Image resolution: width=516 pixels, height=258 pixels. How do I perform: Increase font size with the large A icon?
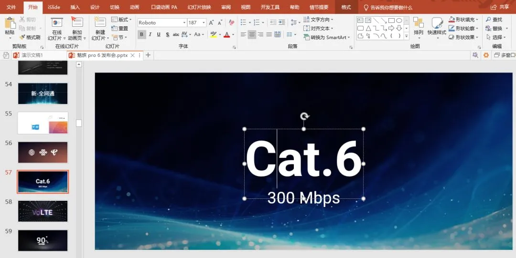211,23
